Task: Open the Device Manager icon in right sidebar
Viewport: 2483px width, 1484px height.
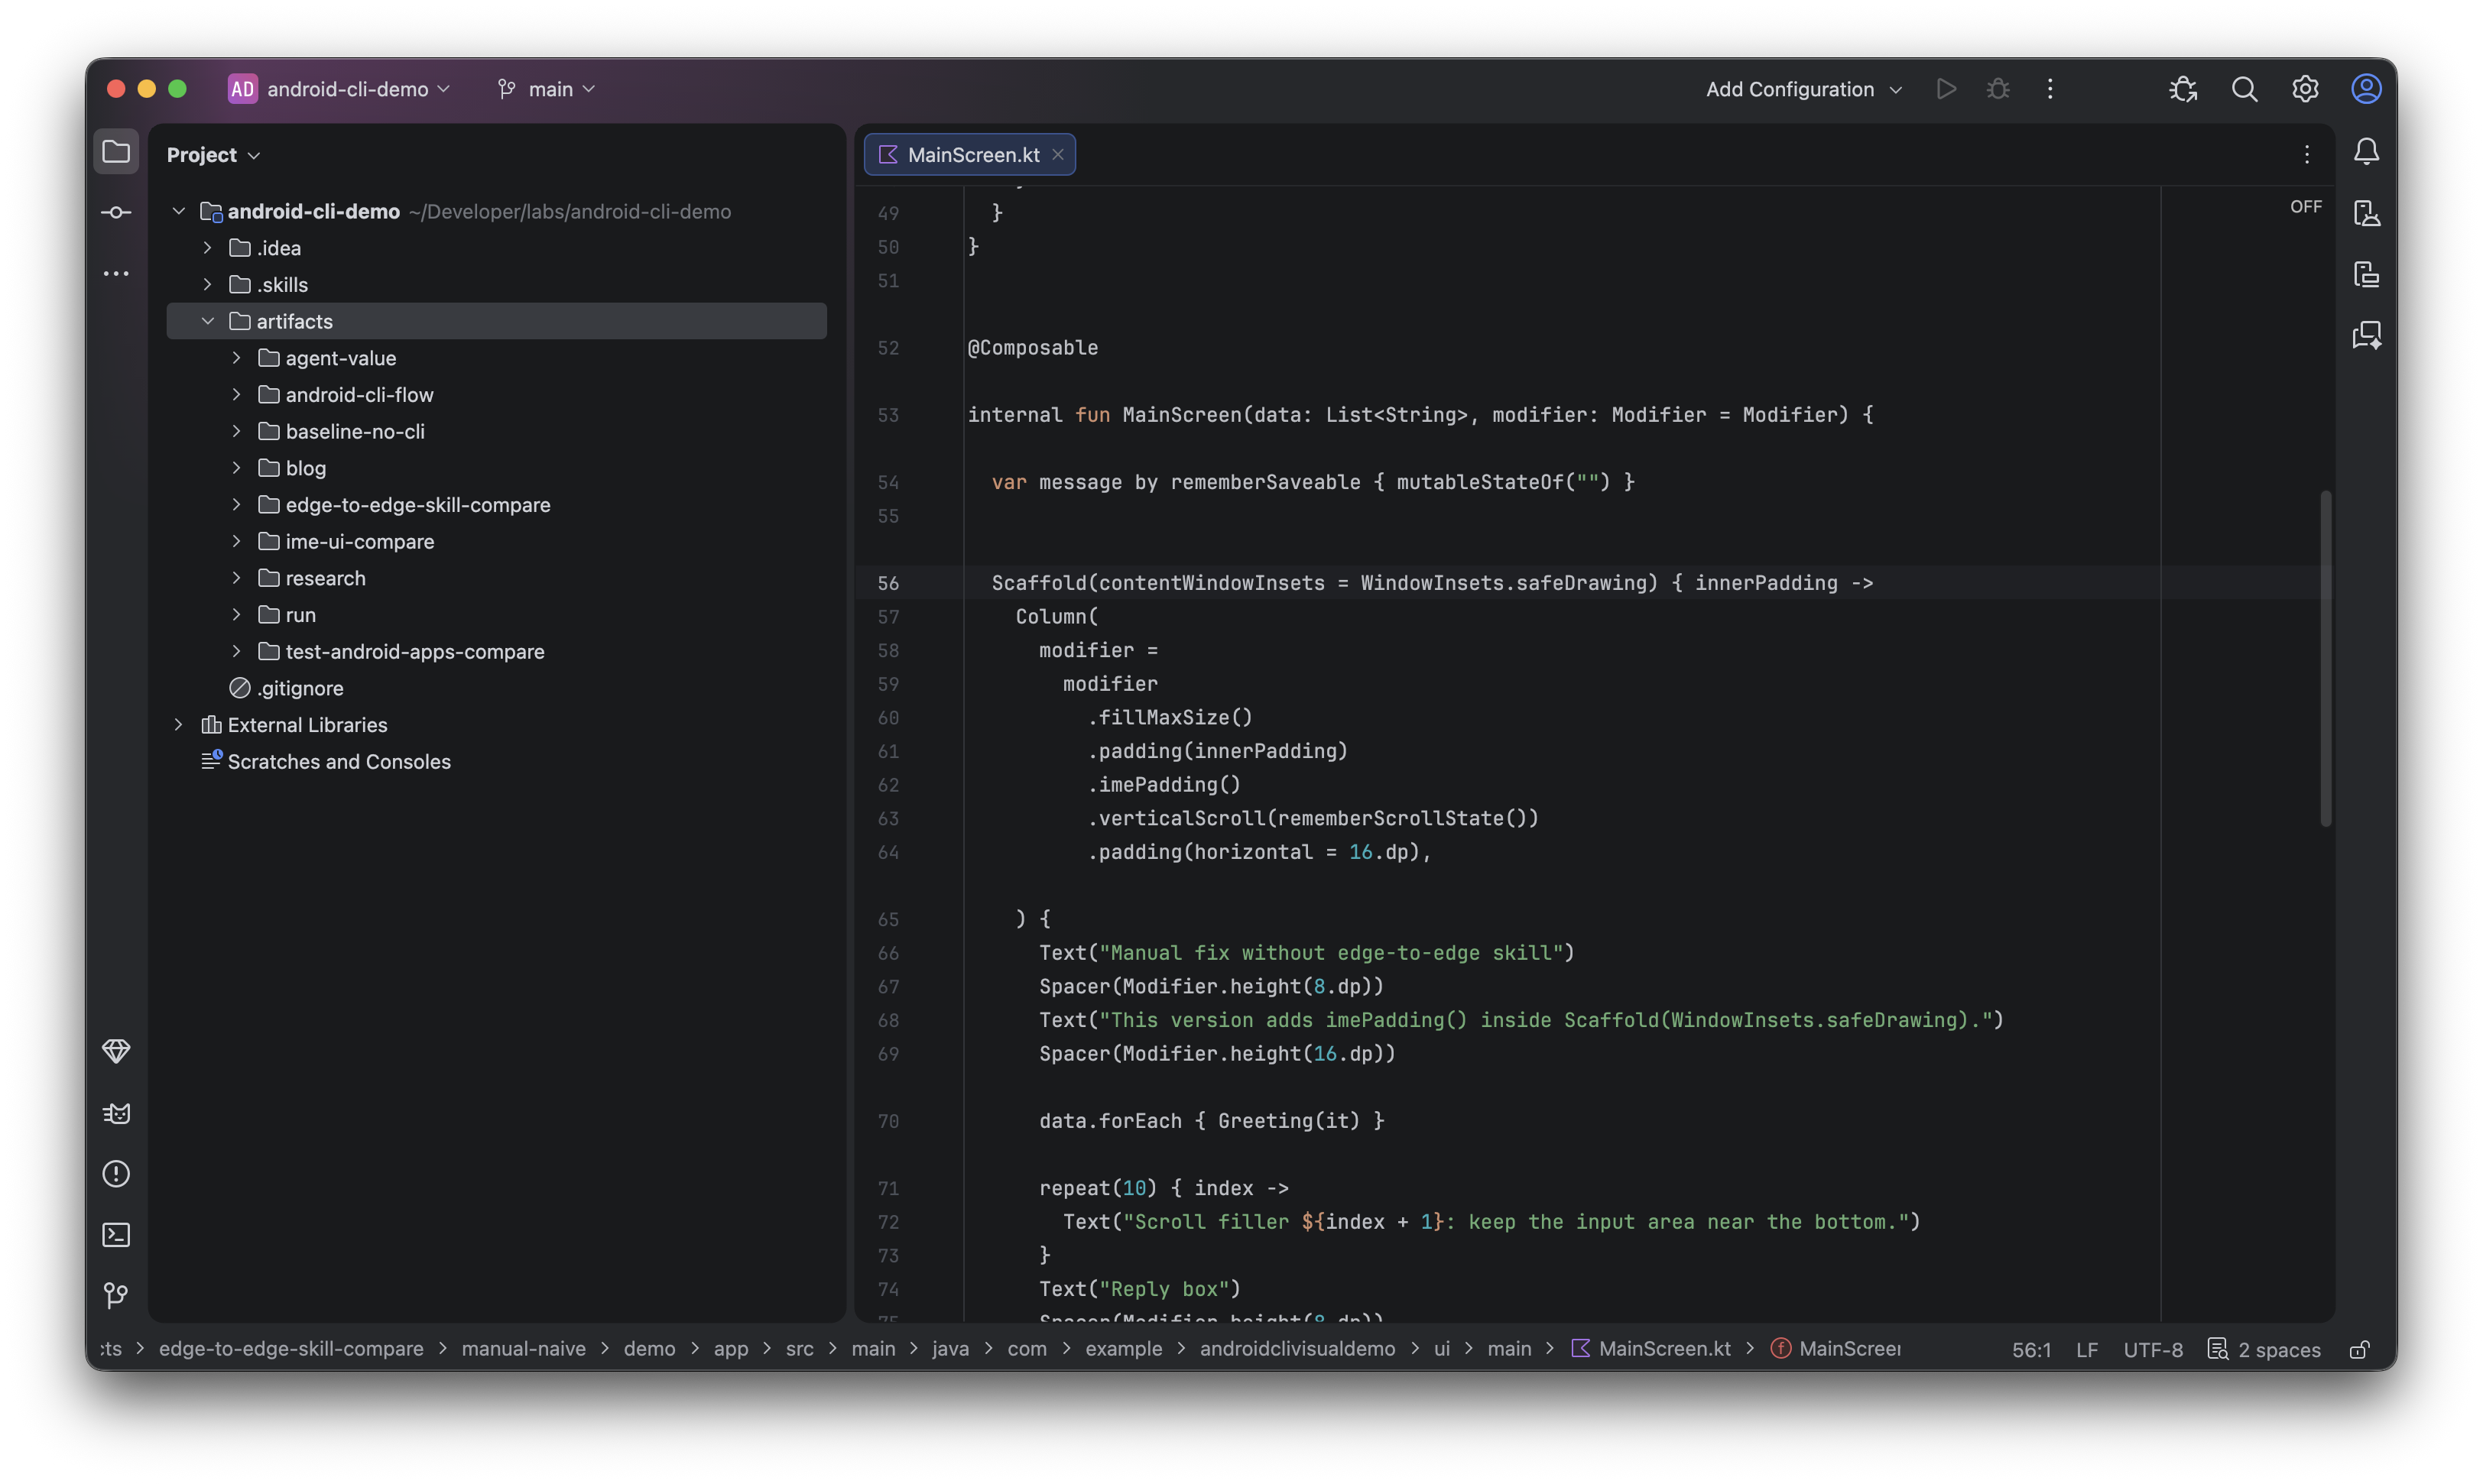Action: [2366, 274]
